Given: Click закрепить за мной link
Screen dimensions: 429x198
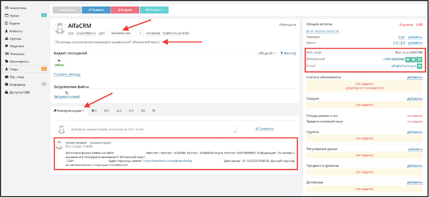Looking at the screenshot, I should click(x=175, y=33).
